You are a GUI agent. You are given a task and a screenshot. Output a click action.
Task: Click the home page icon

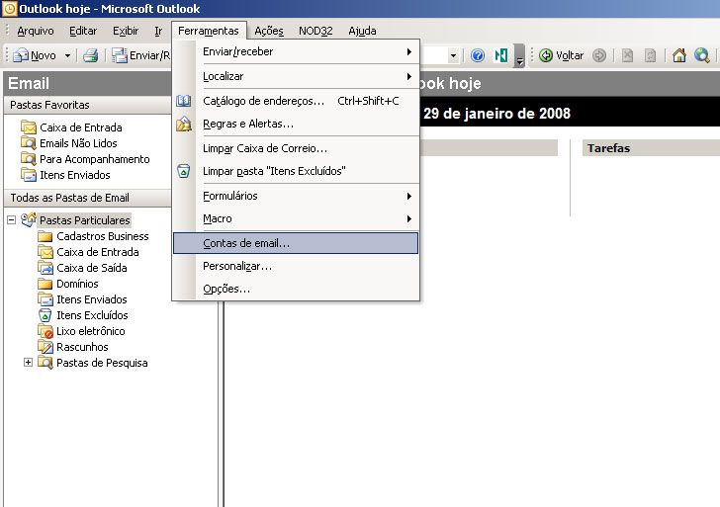679,55
